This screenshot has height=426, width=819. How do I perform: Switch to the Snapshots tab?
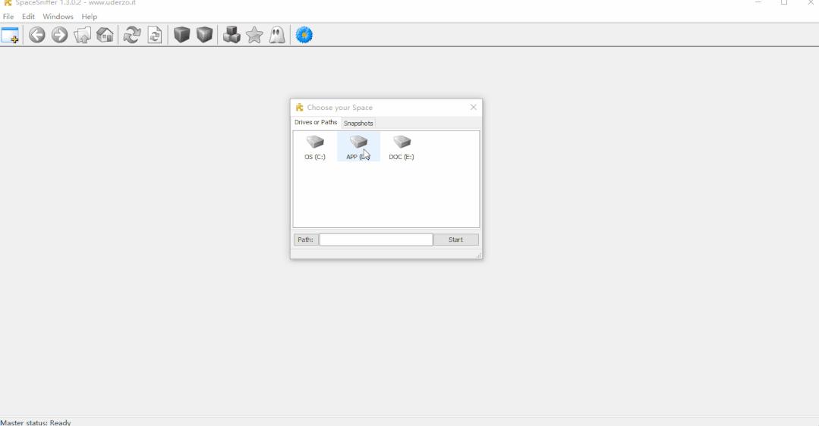pyautogui.click(x=358, y=124)
